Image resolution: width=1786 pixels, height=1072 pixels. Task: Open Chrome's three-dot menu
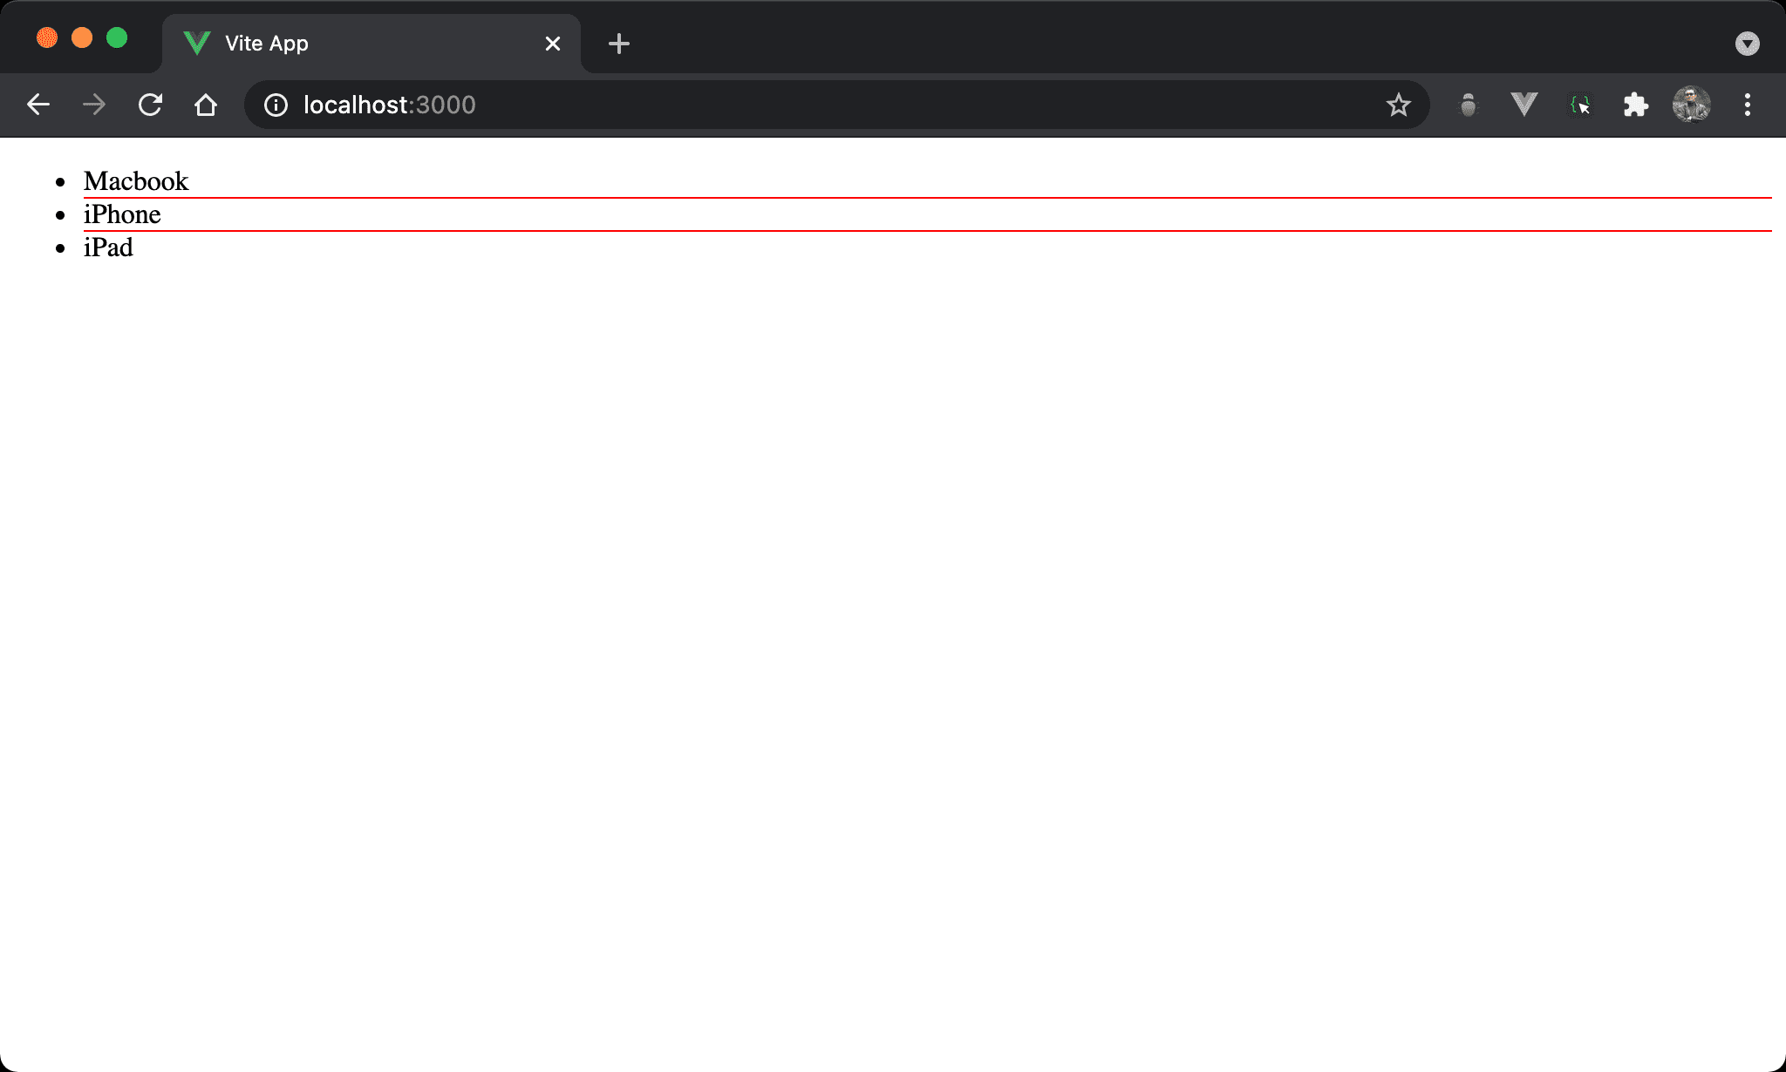(x=1747, y=105)
